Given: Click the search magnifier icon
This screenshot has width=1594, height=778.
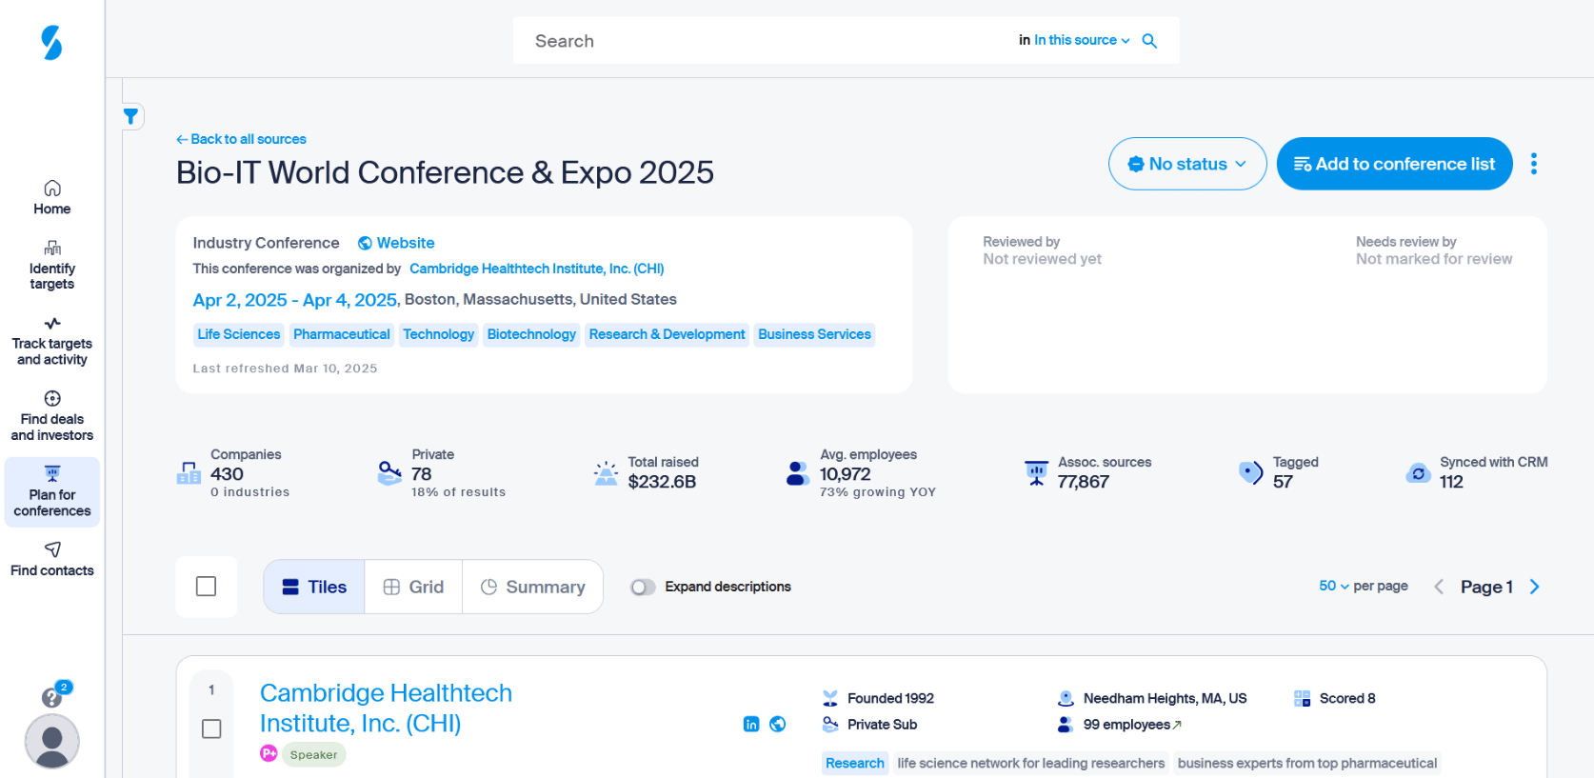Looking at the screenshot, I should [1149, 41].
